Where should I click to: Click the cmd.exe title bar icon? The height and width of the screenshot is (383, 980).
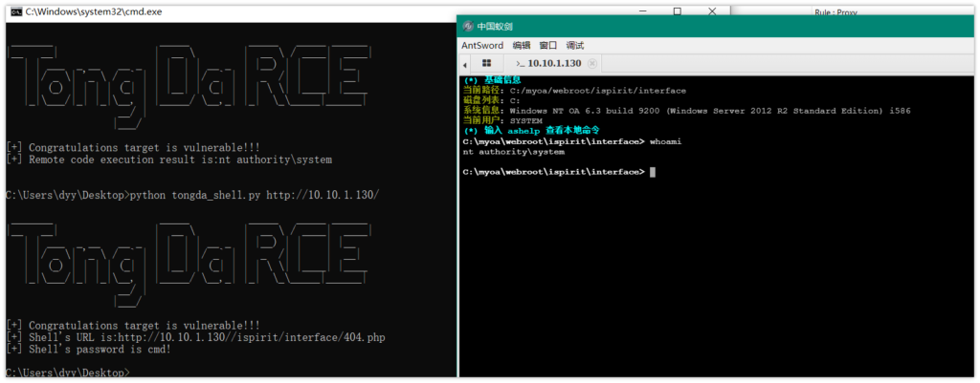pyautogui.click(x=17, y=11)
